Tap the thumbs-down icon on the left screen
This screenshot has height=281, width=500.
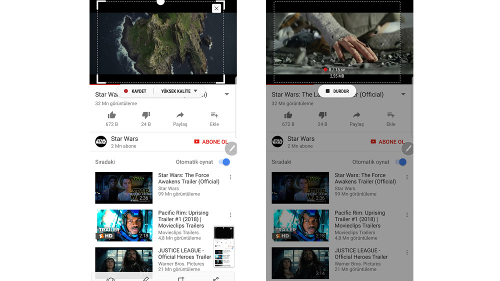point(146,115)
